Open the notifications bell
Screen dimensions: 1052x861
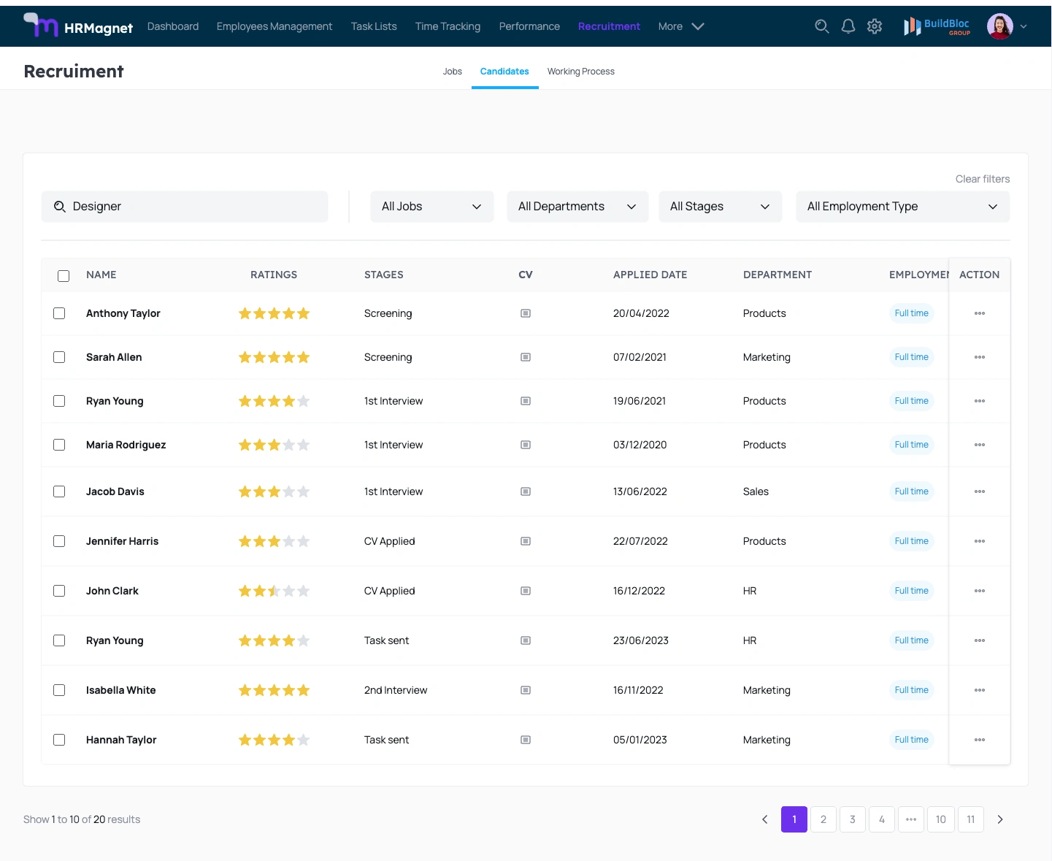pyautogui.click(x=848, y=26)
